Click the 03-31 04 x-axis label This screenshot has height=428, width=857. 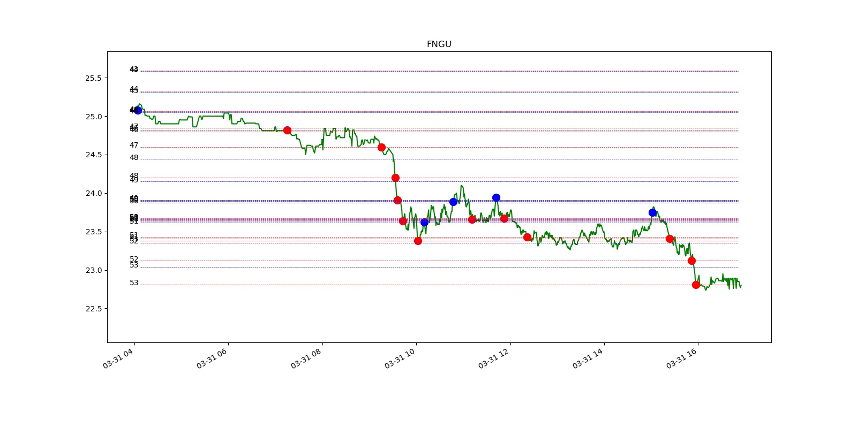(118, 358)
